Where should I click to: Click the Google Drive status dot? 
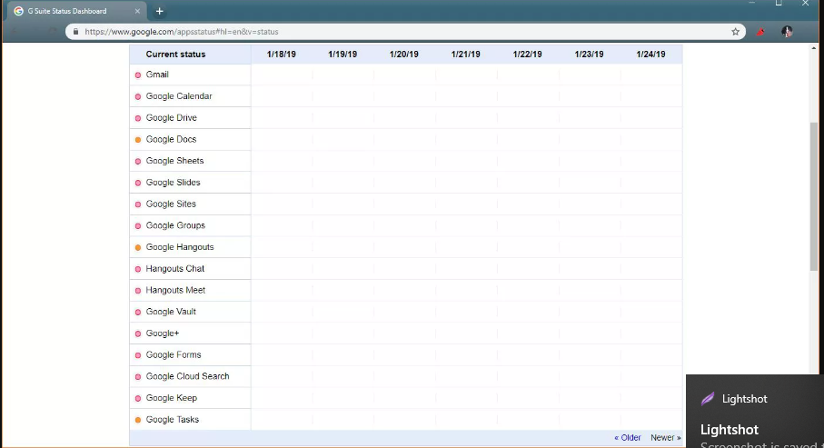pyautogui.click(x=138, y=118)
